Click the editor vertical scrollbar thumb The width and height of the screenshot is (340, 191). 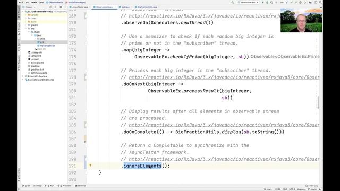click(318, 102)
